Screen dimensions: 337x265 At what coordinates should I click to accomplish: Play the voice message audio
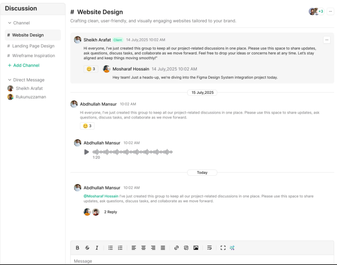(86, 152)
